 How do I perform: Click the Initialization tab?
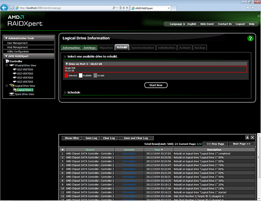166,48
